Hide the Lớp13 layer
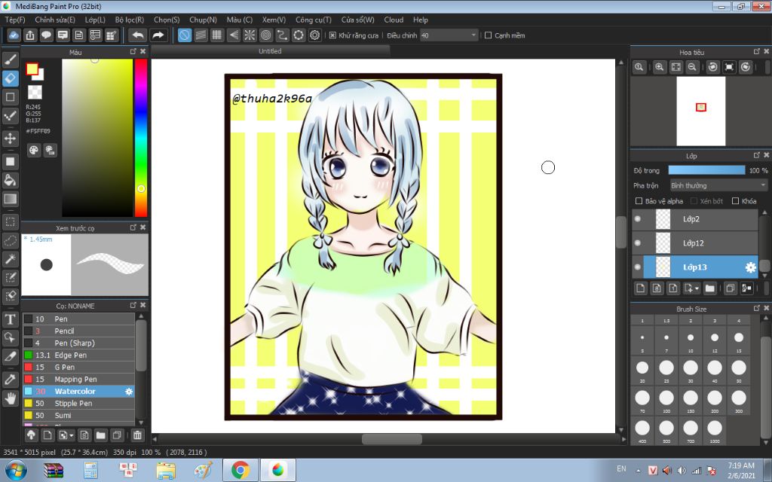The width and height of the screenshot is (772, 482). coord(638,267)
